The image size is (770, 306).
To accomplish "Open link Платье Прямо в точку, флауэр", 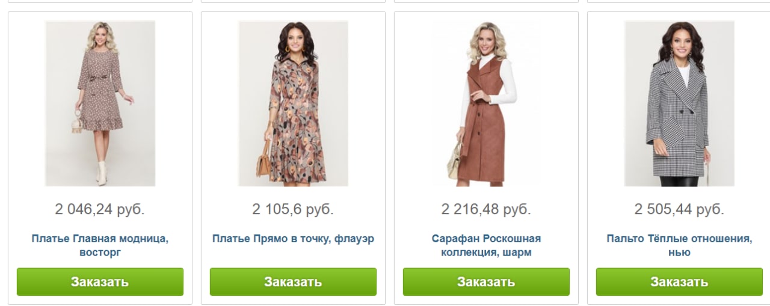I will [x=293, y=239].
